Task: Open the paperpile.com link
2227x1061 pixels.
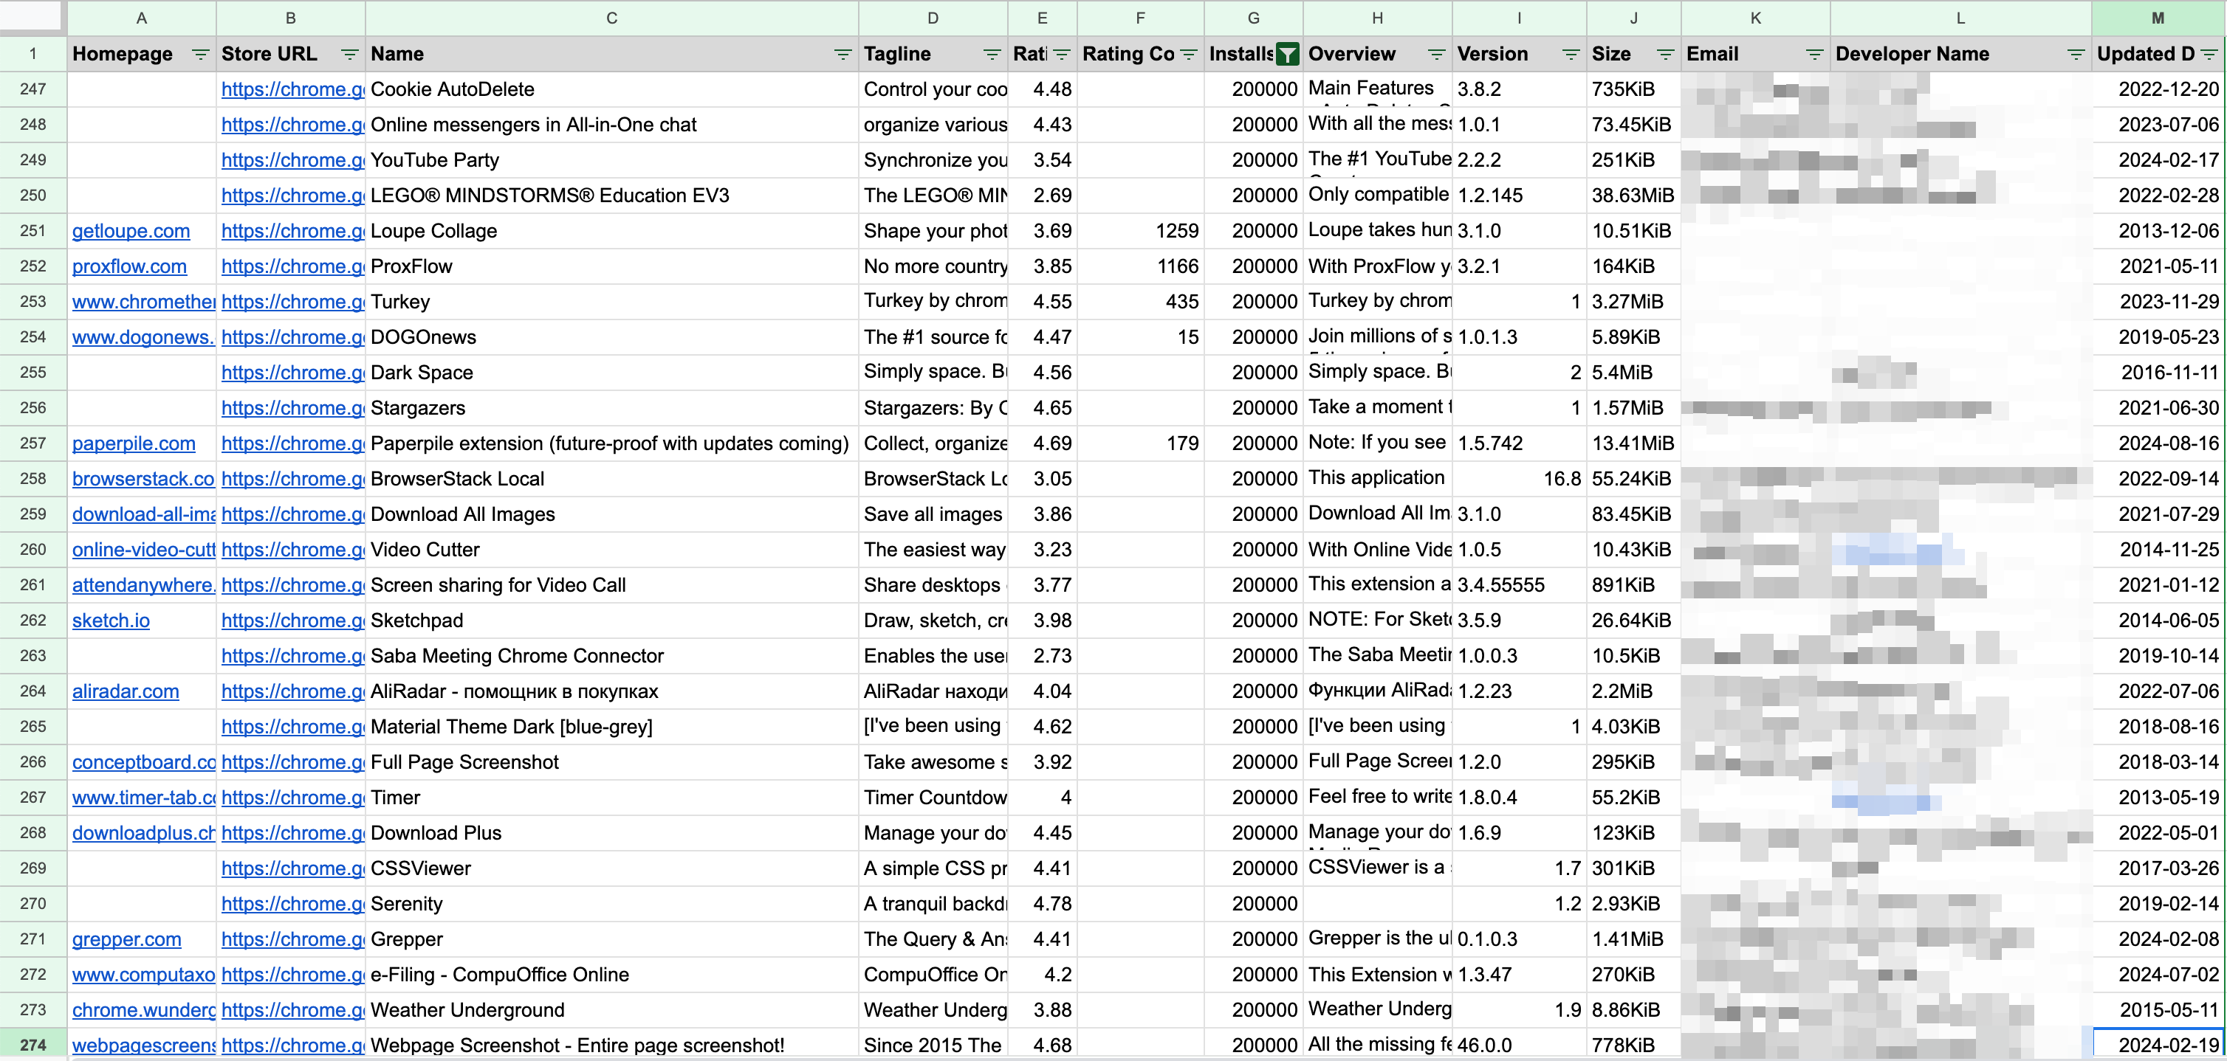Action: coord(134,443)
